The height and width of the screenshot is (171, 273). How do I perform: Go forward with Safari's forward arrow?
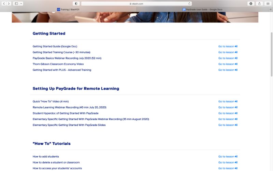[9, 3]
